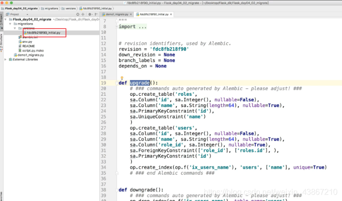Select env.py in the project tree
Image resolution: width=342 pixels, height=201 pixels.
point(27,42)
